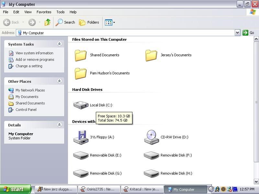Screen dimensions: 259x194
Task: Click View system information icon
Action: 11,53
